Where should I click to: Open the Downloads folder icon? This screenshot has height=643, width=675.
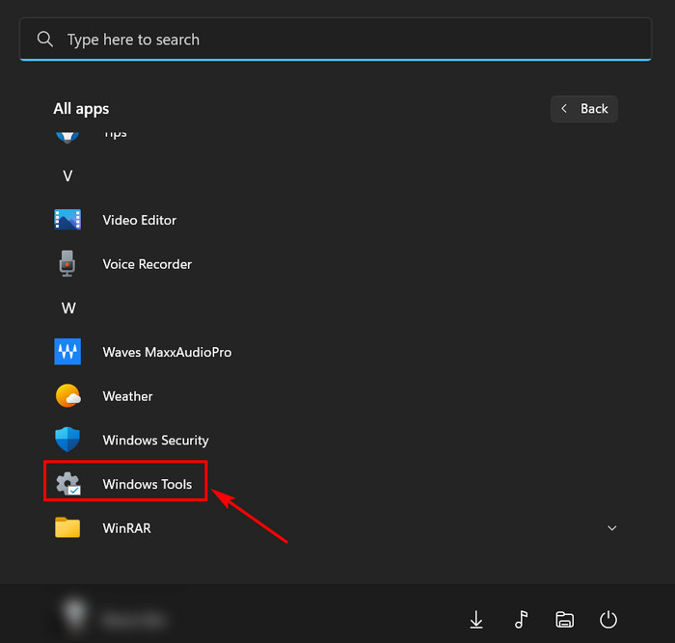(476, 620)
